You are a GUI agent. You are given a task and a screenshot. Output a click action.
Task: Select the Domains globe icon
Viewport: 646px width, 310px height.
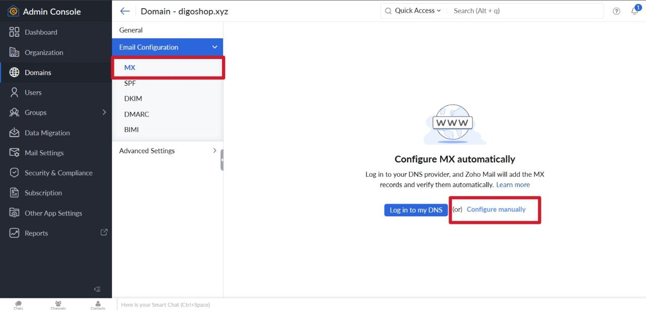point(14,73)
